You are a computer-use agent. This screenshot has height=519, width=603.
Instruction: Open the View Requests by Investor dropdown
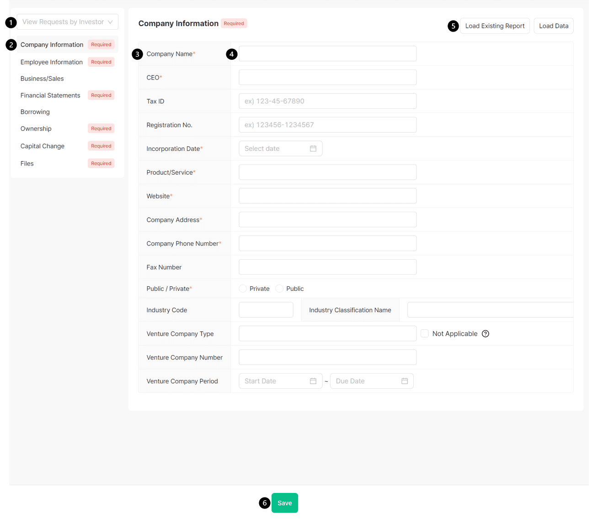click(67, 21)
